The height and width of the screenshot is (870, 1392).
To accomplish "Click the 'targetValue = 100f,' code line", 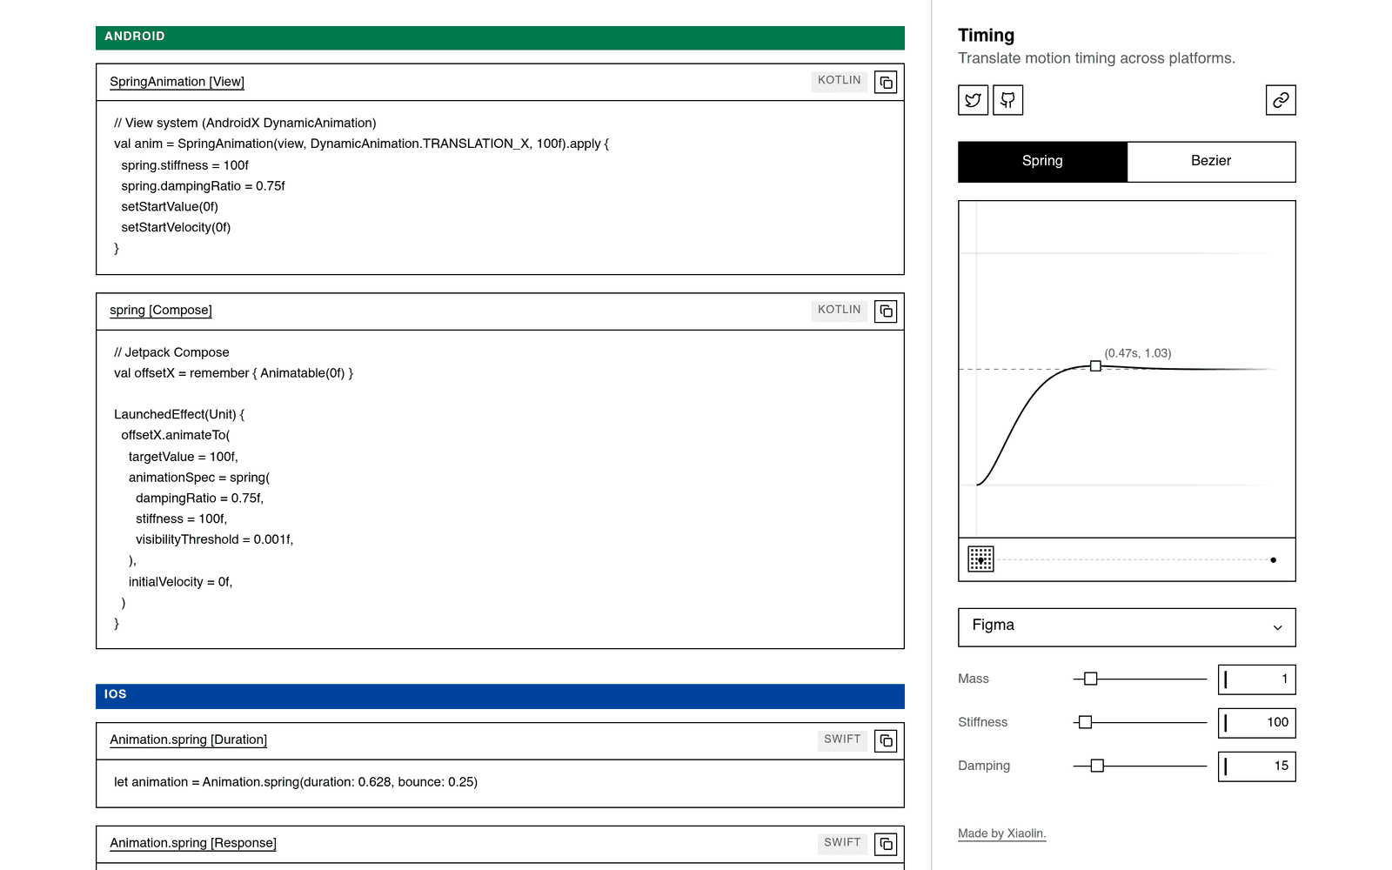I will coord(183,457).
